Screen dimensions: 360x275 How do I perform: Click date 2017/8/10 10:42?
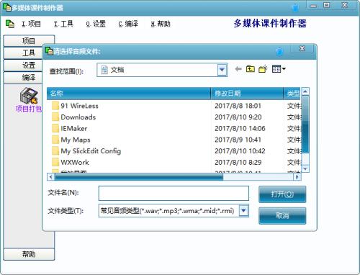tap(240, 150)
